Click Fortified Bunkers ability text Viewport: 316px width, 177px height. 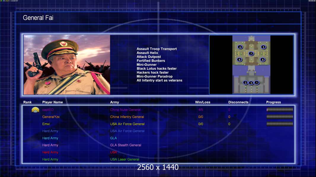click(151, 61)
